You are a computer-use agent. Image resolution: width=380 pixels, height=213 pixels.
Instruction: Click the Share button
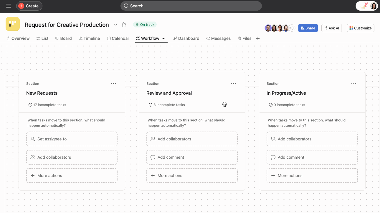click(308, 28)
